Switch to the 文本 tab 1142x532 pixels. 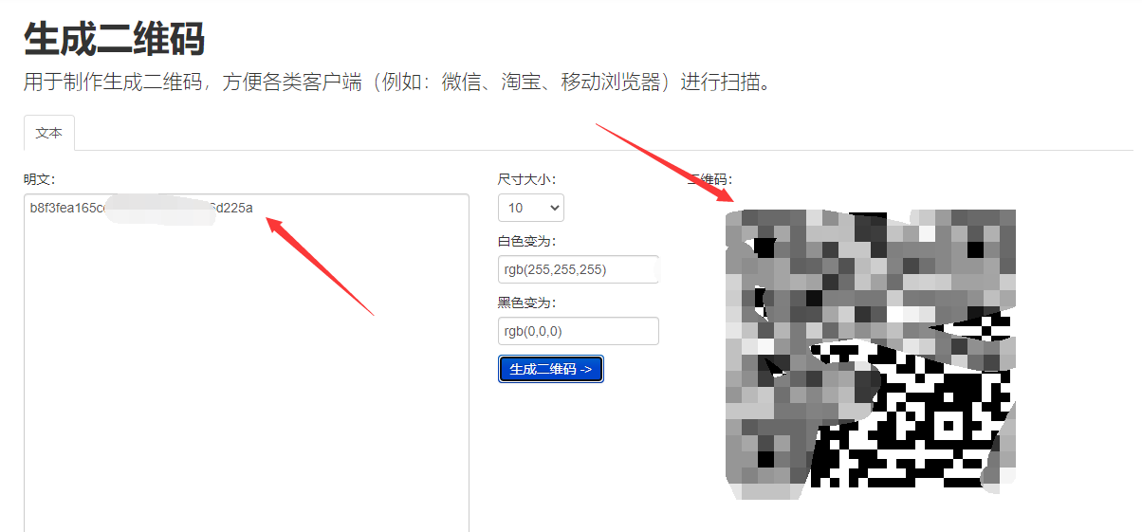click(x=48, y=133)
